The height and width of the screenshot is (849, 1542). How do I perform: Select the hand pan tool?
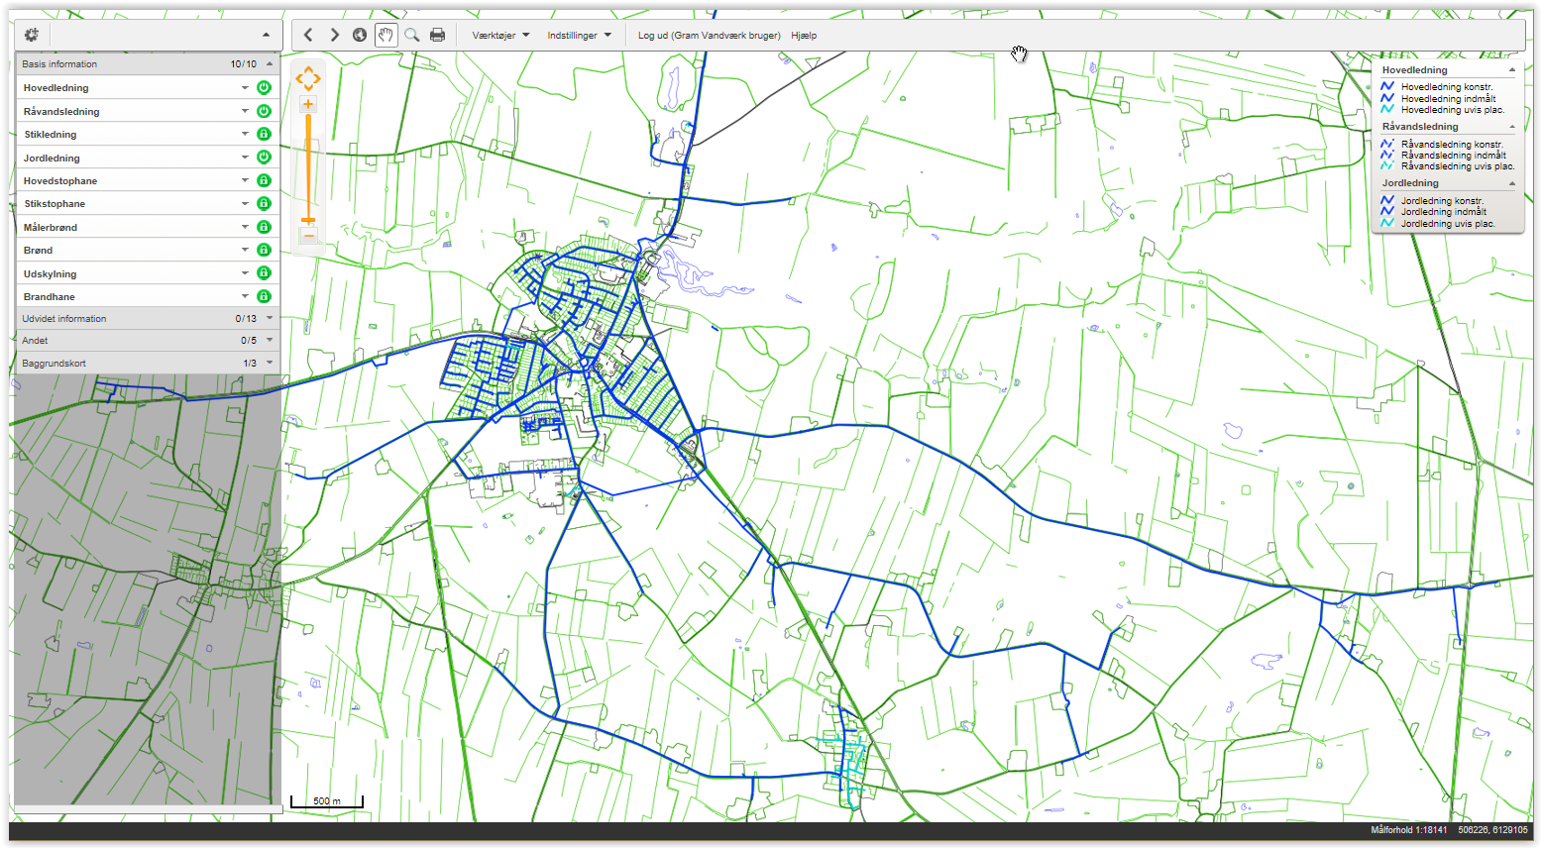click(x=385, y=35)
